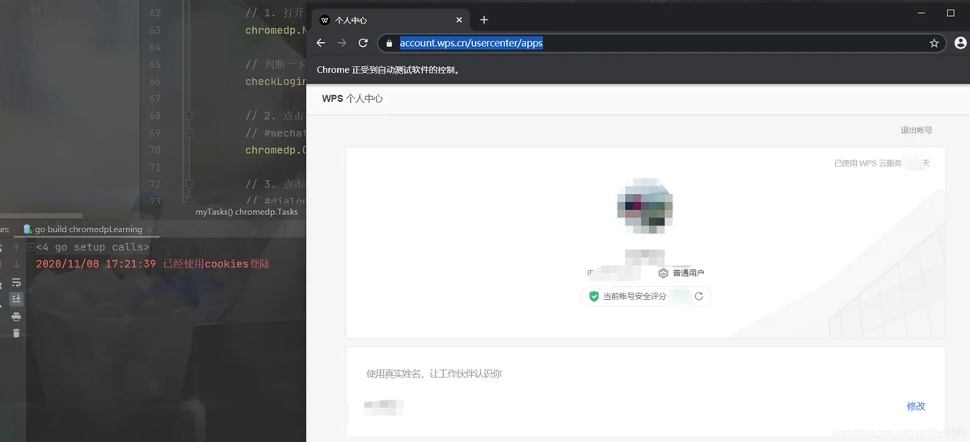The width and height of the screenshot is (970, 442).
Task: Click the Chrome automated-test control notice
Action: tap(389, 69)
